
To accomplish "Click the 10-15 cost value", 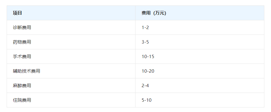I will click(x=148, y=56).
